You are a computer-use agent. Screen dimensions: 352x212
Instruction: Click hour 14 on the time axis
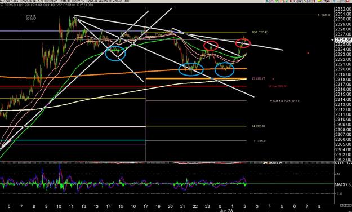coord(109,206)
